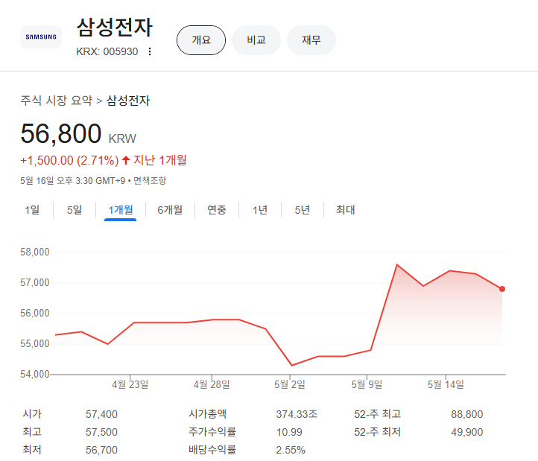Click the 배당수익률 value 2.55%
The height and width of the screenshot is (461, 538).
[291, 450]
